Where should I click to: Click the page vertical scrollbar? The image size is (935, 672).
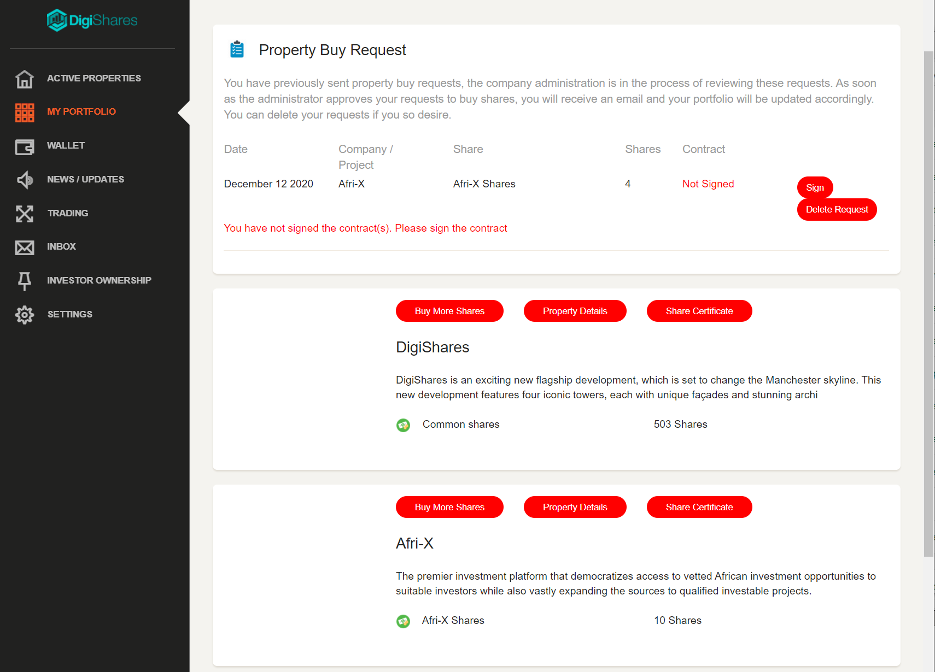928,304
